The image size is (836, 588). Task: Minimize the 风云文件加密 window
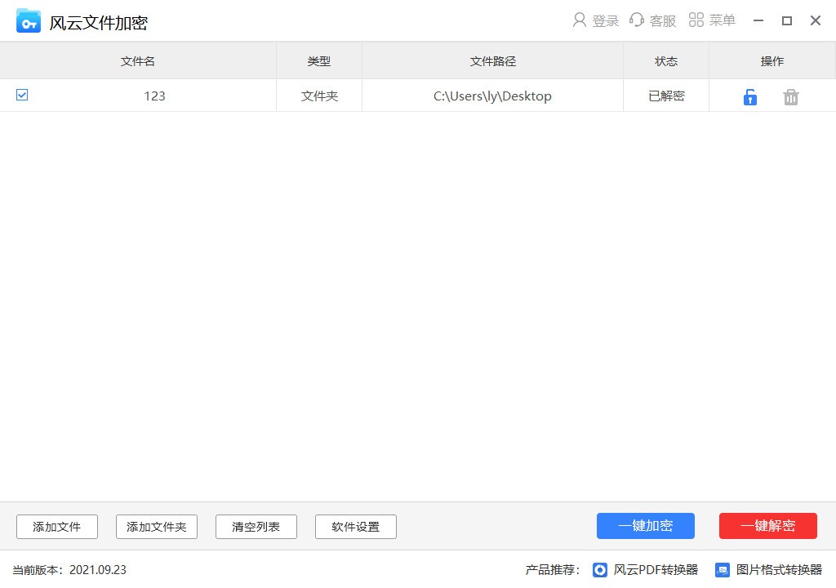pyautogui.click(x=758, y=20)
